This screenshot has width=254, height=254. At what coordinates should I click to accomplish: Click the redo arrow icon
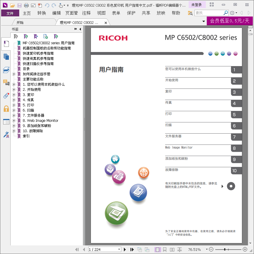pyautogui.click(x=54, y=5)
